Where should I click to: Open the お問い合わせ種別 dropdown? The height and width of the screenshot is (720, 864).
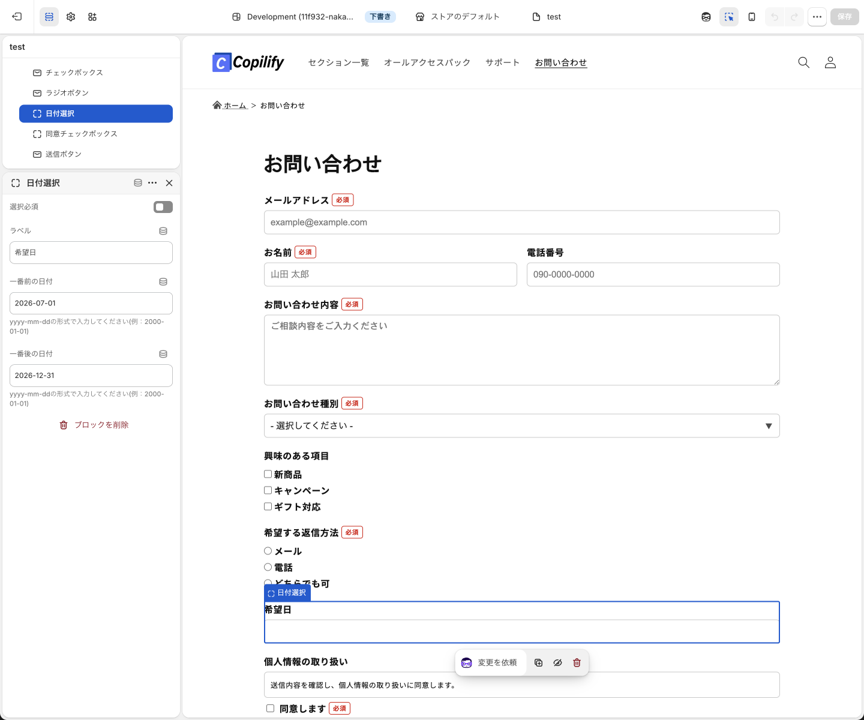(x=522, y=426)
